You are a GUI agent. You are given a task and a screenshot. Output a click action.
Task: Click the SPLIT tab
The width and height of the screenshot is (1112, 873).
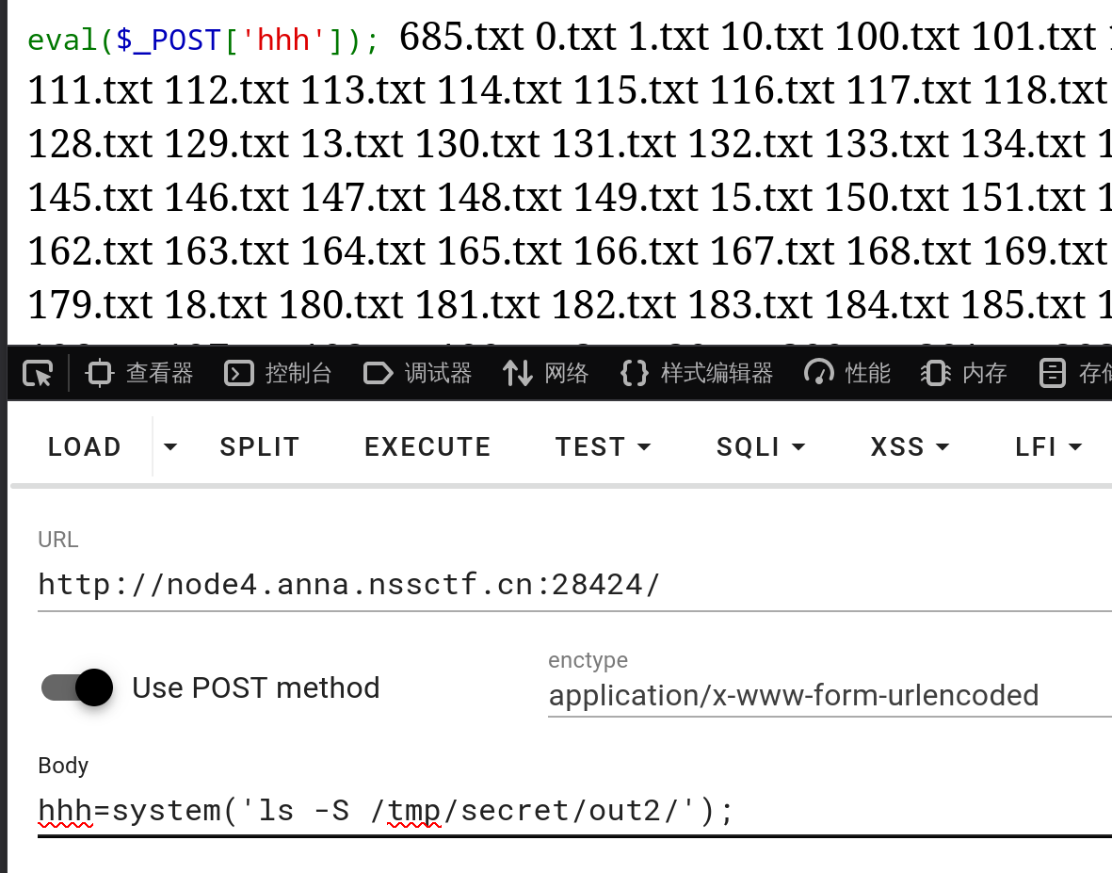coord(259,446)
